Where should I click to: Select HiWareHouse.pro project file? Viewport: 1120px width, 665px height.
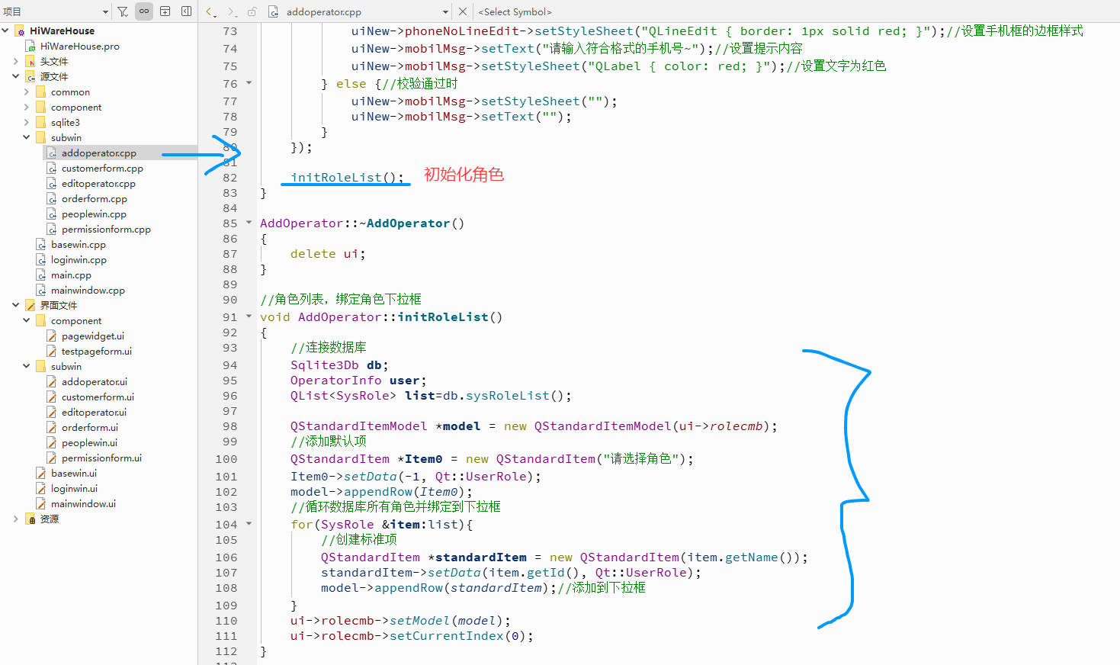pos(80,46)
